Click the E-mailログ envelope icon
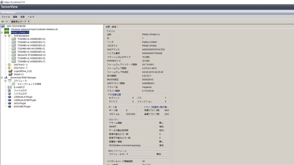Image resolution: width=294 pixels, height=165 pixels. [10, 87]
